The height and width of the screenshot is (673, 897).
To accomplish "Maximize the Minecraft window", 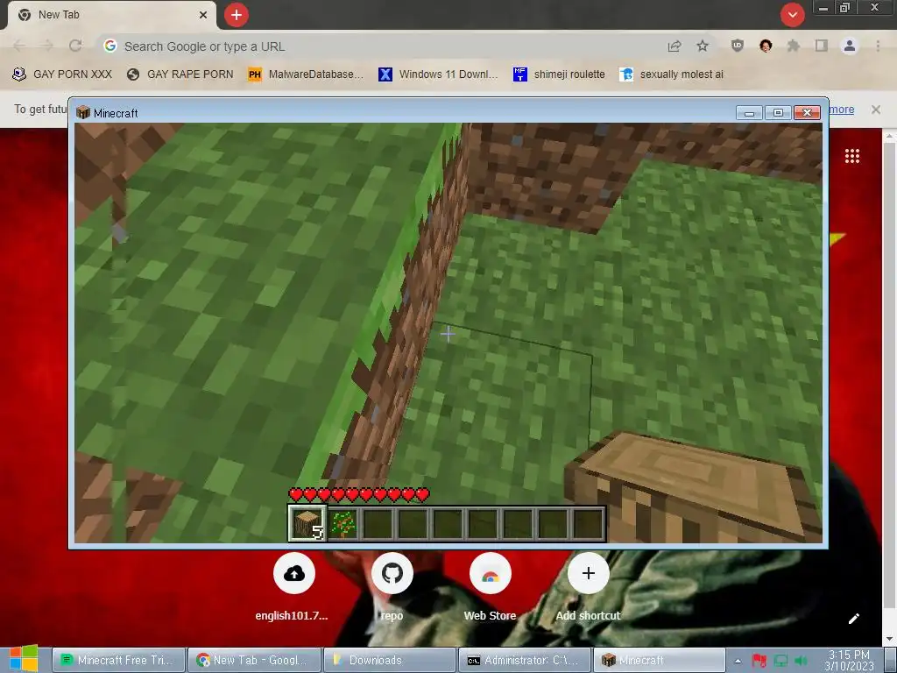I will [x=778, y=113].
